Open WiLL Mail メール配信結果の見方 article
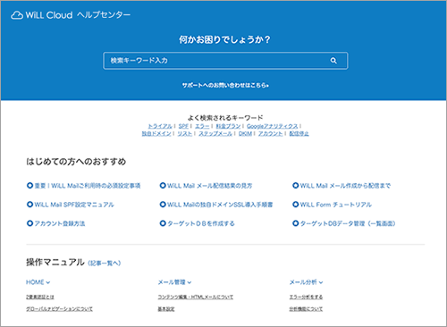Image resolution: width=447 pixels, height=327 pixels. pyautogui.click(x=209, y=186)
